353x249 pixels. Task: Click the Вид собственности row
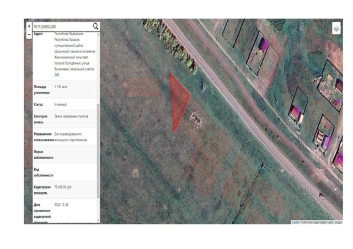point(65,172)
